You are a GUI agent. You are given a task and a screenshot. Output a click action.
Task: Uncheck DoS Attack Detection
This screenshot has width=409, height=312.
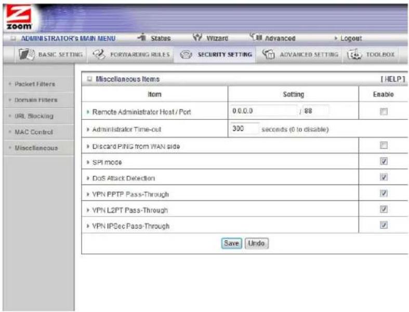pyautogui.click(x=384, y=177)
